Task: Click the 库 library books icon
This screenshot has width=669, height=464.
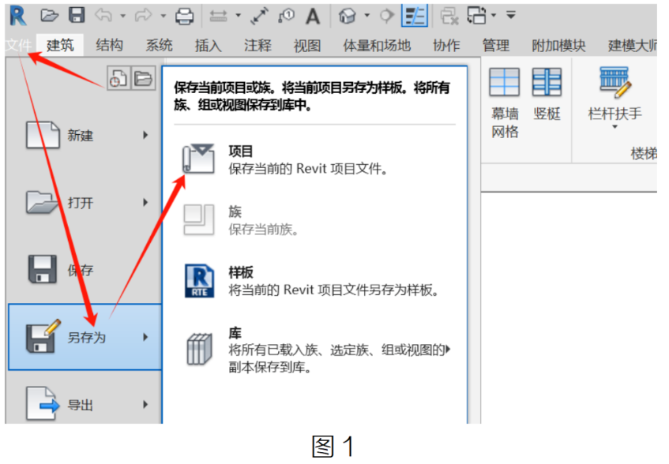Action: [199, 350]
